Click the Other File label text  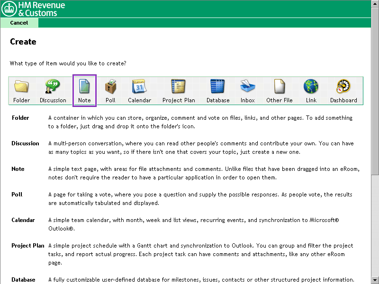point(280,100)
